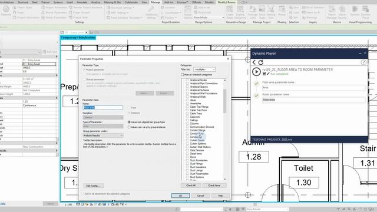This screenshot has height=212, width=377.
Task: Refresh the Dynamo Player script list
Action: [261, 62]
